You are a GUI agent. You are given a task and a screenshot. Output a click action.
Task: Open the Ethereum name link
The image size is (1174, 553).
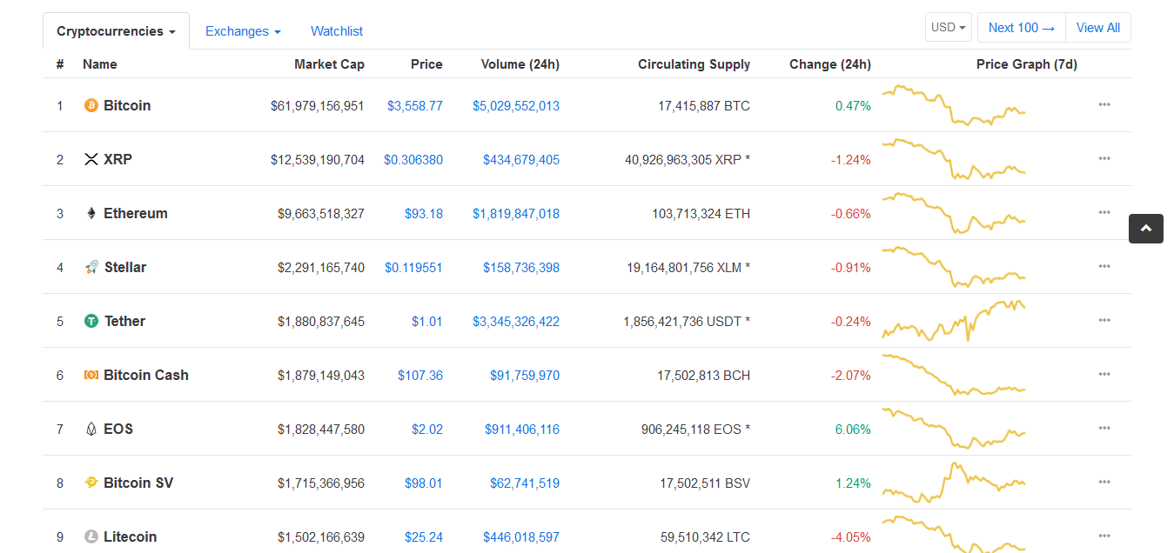pyautogui.click(x=136, y=213)
